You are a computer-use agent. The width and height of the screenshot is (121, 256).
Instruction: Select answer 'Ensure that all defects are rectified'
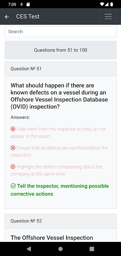pos(59,151)
